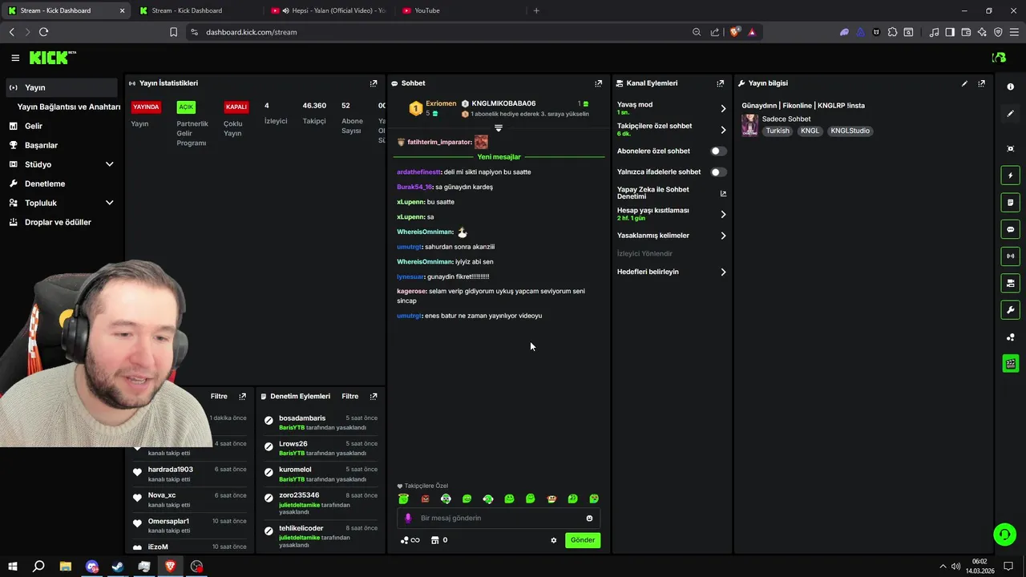Click the Brave Shields lion icon
Screen dimensions: 1026x577
click(x=734, y=32)
